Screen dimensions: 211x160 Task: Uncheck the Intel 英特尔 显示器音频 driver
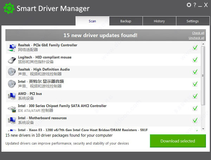click(195, 84)
